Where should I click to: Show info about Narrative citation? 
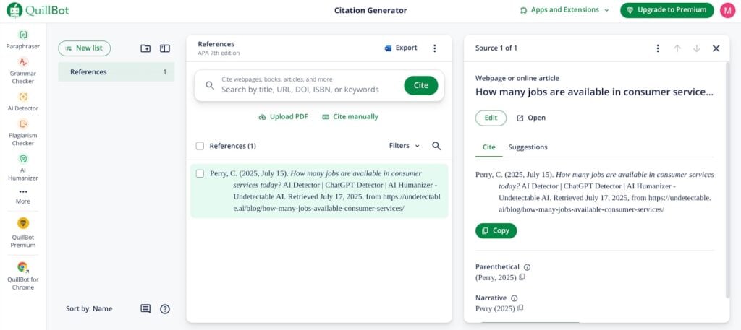coord(515,298)
